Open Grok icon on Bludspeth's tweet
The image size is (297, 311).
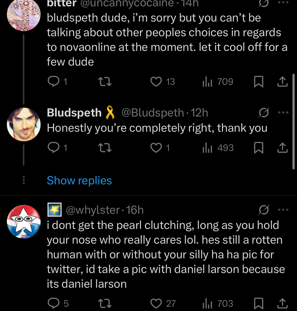[x=264, y=112]
